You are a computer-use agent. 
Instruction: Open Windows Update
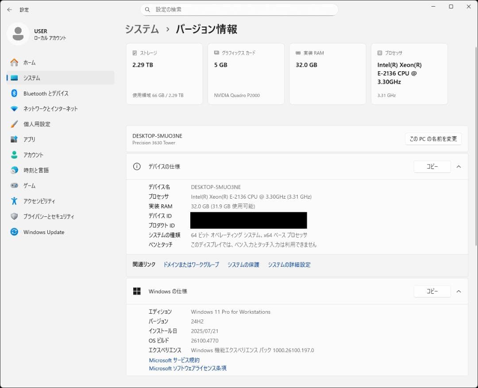pyautogui.click(x=44, y=232)
